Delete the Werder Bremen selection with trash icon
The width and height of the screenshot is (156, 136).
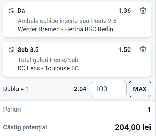pos(143,11)
